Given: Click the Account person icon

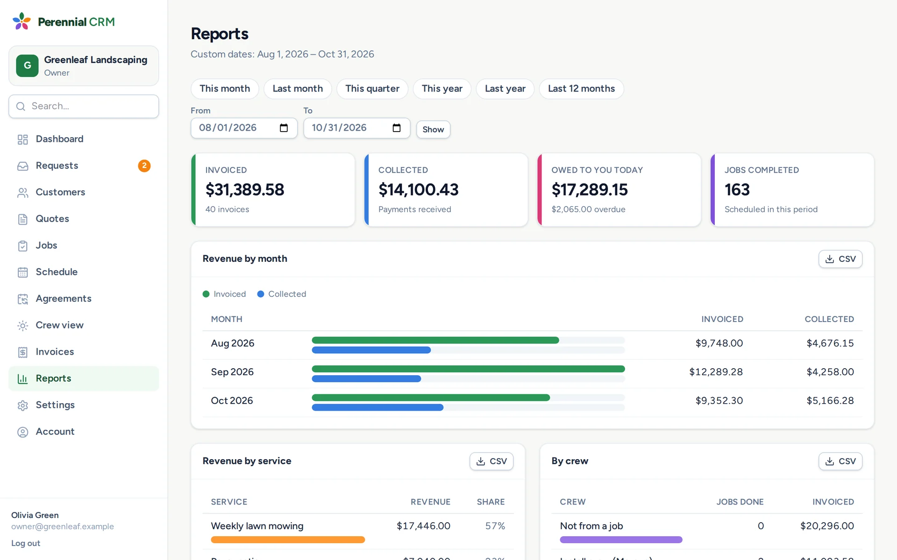Looking at the screenshot, I should [x=22, y=432].
